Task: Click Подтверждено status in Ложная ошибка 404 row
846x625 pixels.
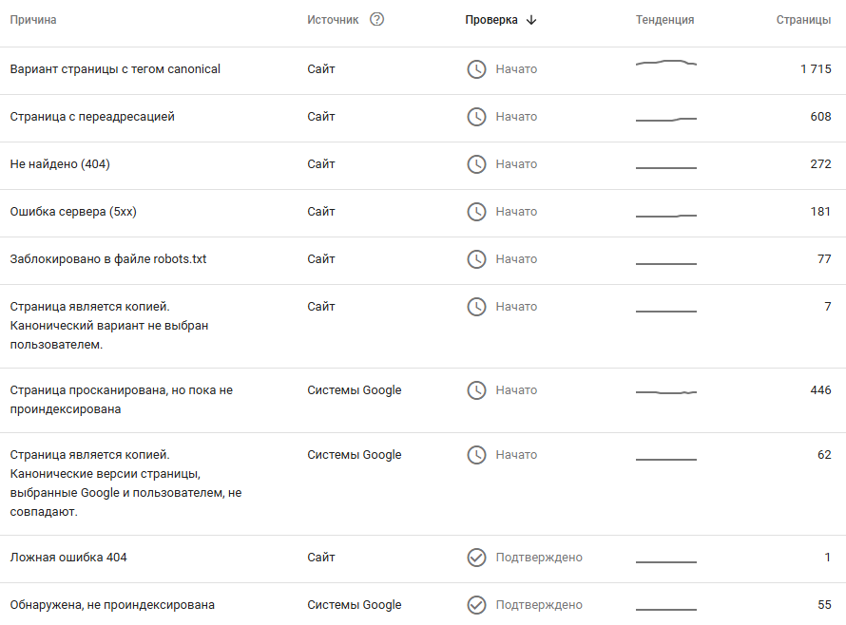Action: point(539,558)
